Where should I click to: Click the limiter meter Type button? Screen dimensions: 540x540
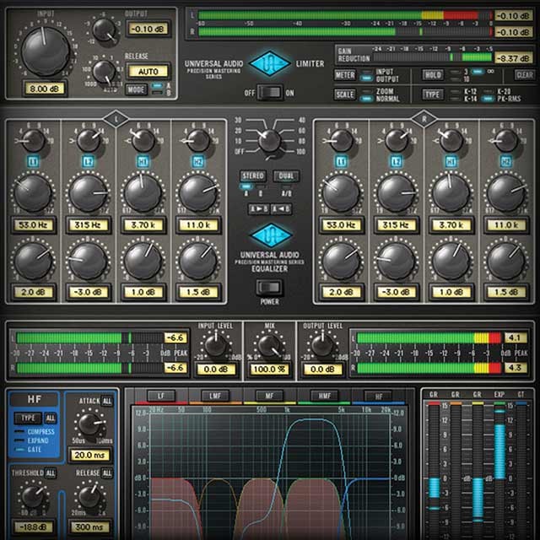coord(433,94)
